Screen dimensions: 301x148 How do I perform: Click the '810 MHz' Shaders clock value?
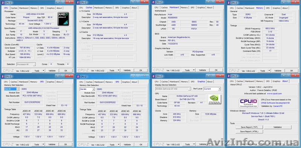[177, 117]
